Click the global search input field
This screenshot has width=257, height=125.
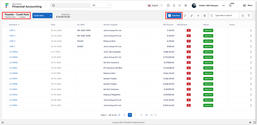click(x=73, y=6)
